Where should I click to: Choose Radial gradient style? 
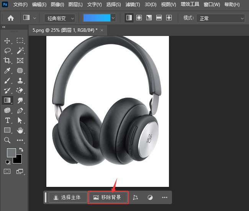click(x=139, y=18)
